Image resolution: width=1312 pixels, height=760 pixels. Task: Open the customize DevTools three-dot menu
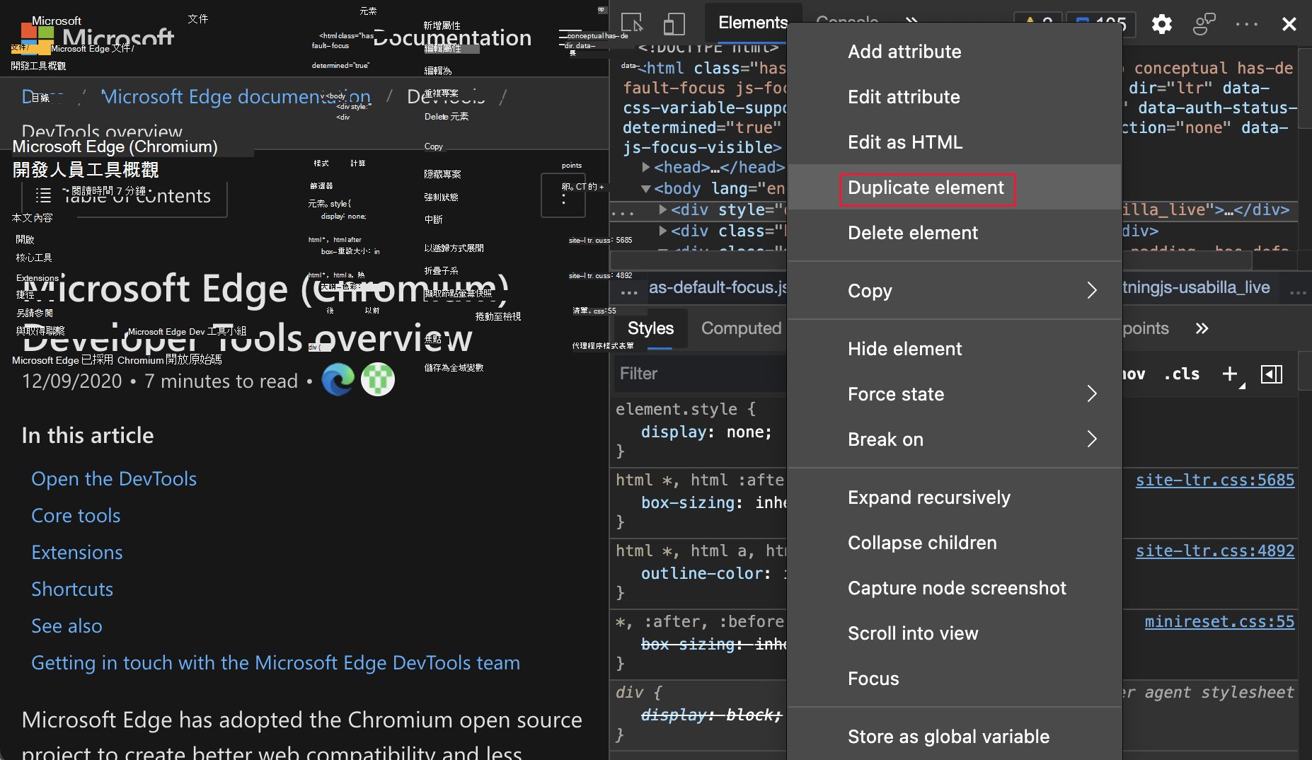coord(1246,24)
